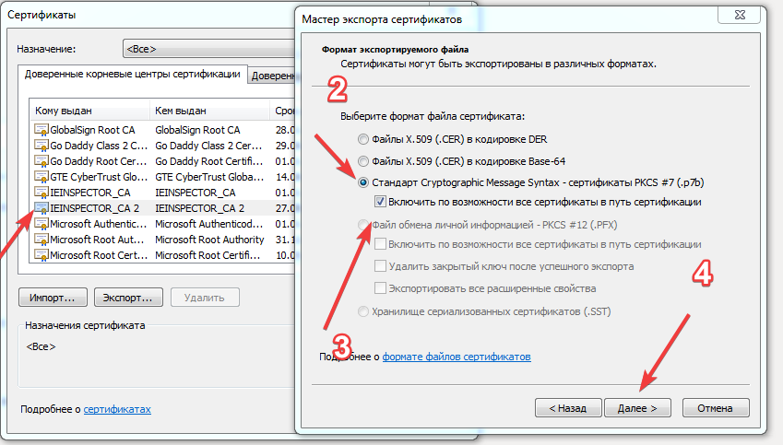Sort by 'Кому выдан' column header
This screenshot has width=783, height=445.
[x=89, y=111]
